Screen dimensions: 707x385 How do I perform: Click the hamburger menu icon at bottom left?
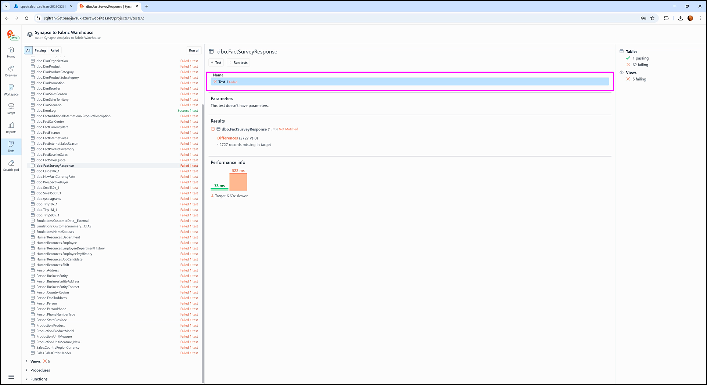coord(11,377)
